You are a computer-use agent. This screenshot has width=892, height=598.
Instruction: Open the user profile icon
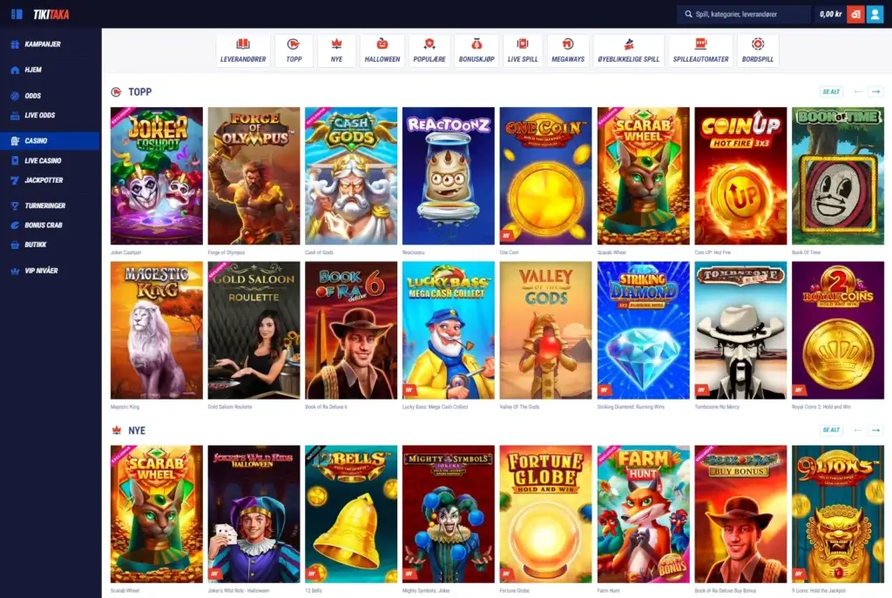tap(875, 14)
